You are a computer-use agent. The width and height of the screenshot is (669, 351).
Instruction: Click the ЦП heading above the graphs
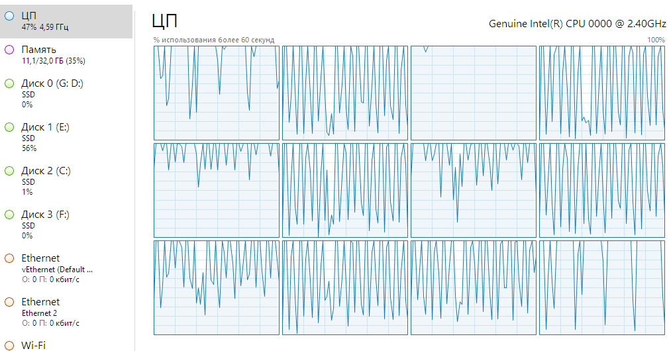click(165, 21)
